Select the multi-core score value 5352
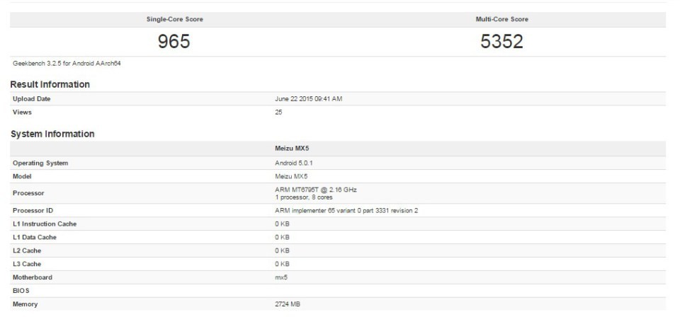680x317 pixels. point(501,42)
